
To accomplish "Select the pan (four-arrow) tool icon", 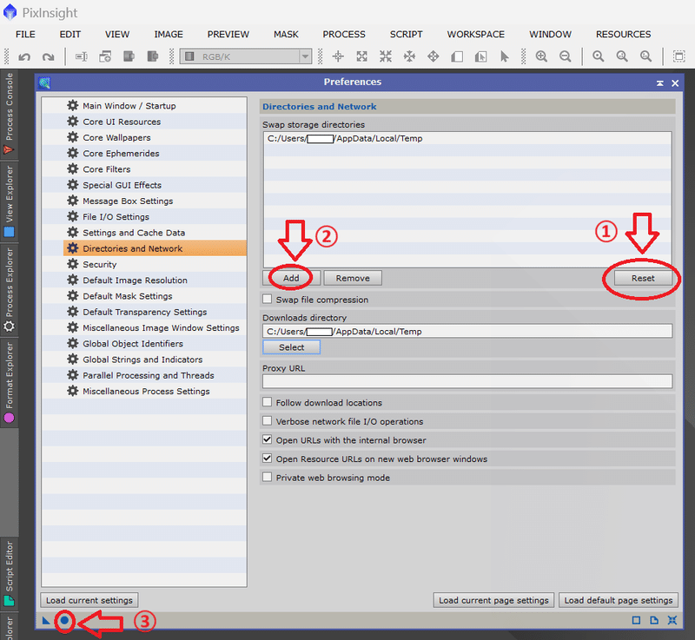I will click(x=433, y=56).
